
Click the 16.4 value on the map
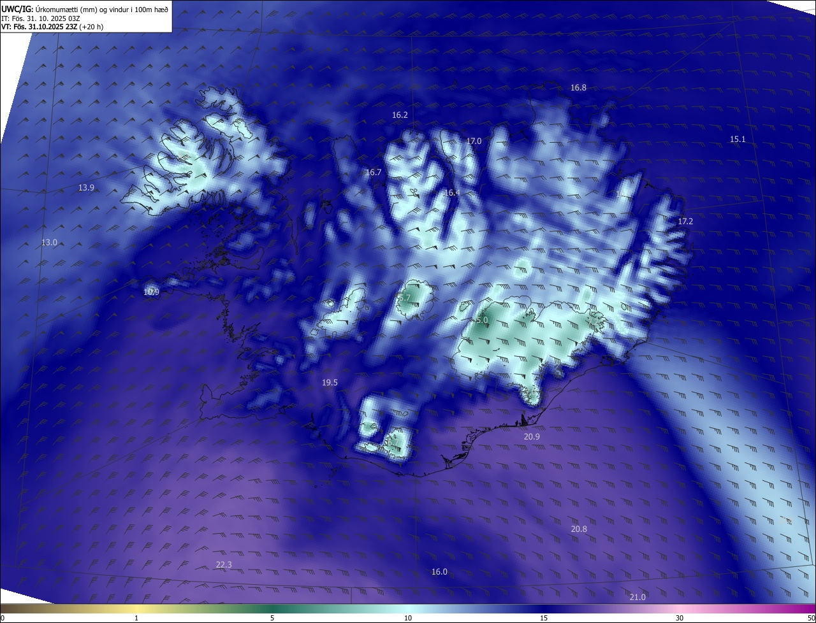(452, 193)
